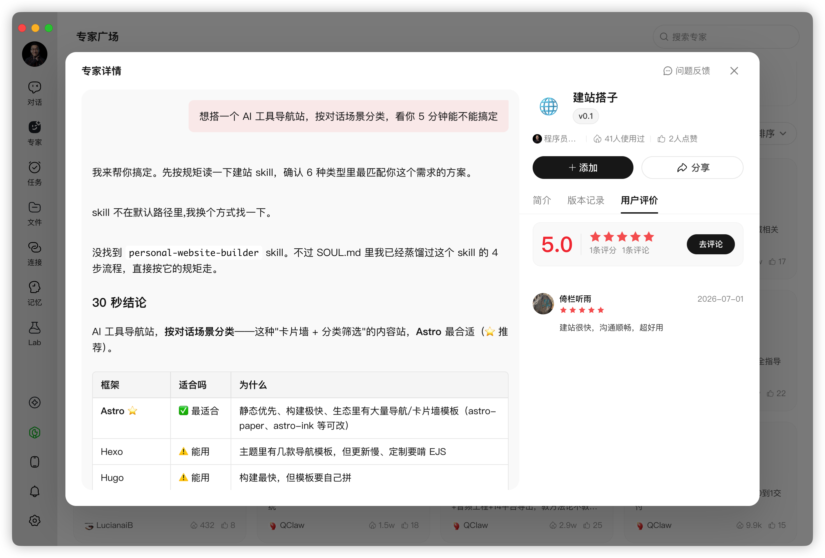This screenshot has width=825, height=558.
Task: Open the 连接 connections section in sidebar
Action: [x=34, y=254]
